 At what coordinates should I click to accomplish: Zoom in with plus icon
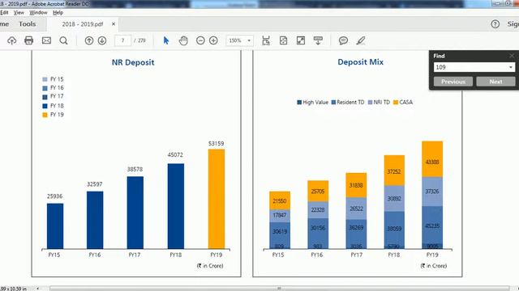(213, 40)
